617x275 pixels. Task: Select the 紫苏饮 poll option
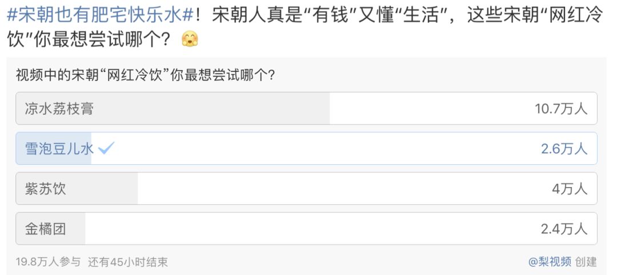click(x=46, y=189)
